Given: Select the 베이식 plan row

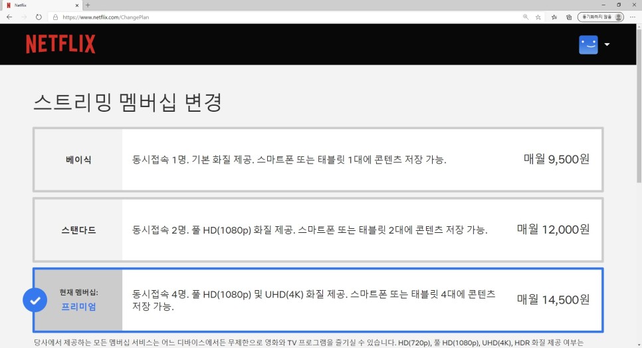Looking at the screenshot, I should pyautogui.click(x=318, y=160).
